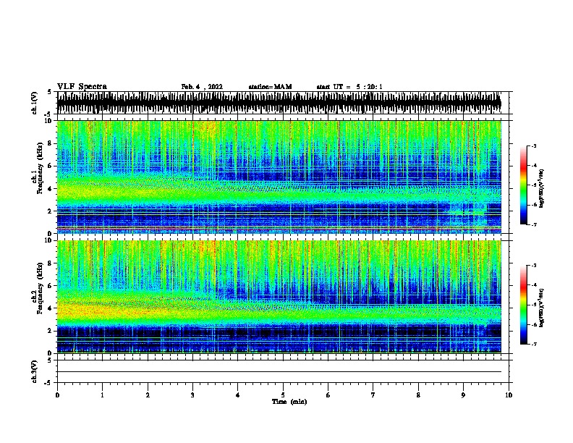The image size is (573, 443).
Task: Click the "9" tick on the time axis
Action: tap(463, 395)
